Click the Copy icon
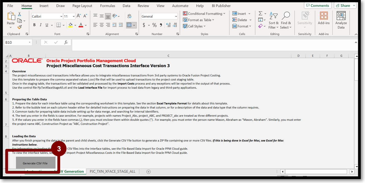Image resolution: width=365 pixels, height=183 pixels. (19, 21)
